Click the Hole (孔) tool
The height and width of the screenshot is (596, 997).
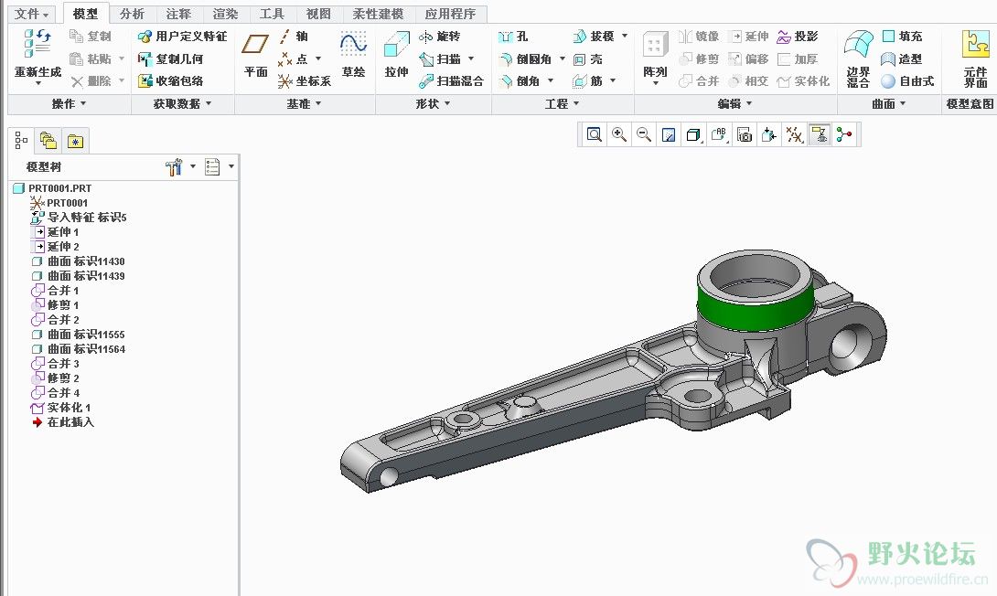point(512,37)
